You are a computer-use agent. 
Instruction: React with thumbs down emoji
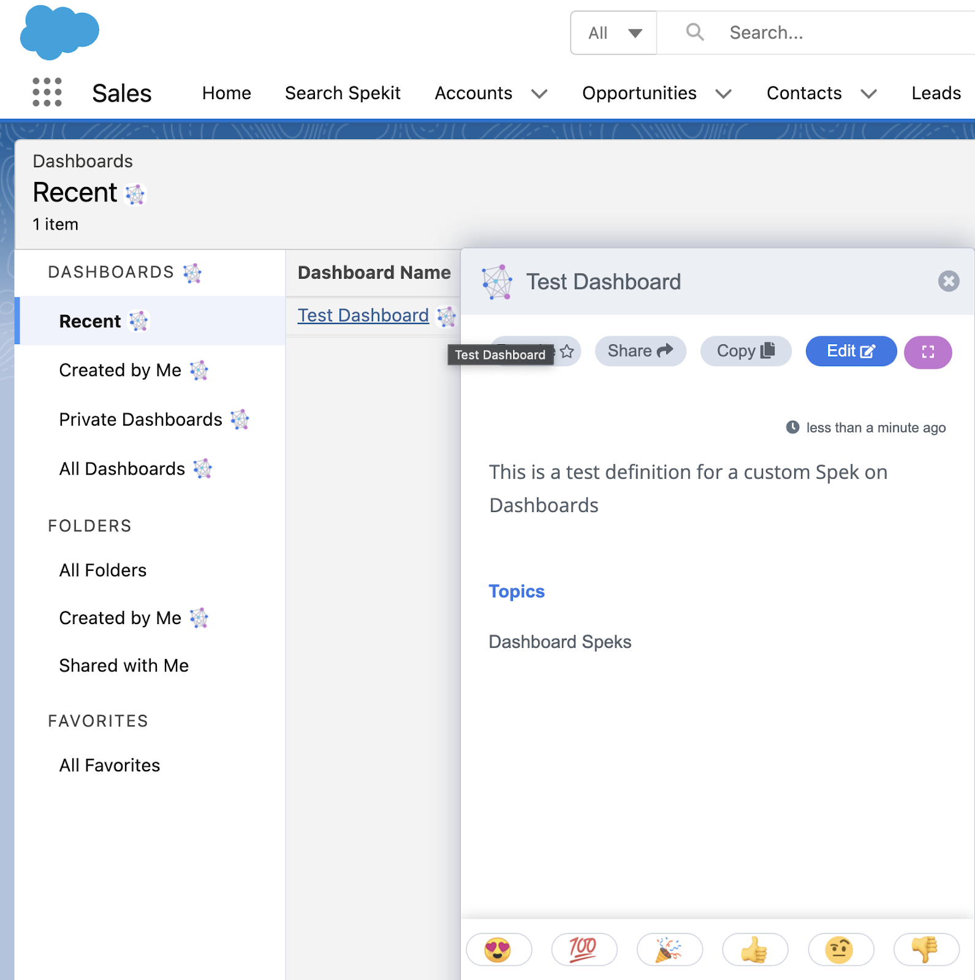pos(926,949)
